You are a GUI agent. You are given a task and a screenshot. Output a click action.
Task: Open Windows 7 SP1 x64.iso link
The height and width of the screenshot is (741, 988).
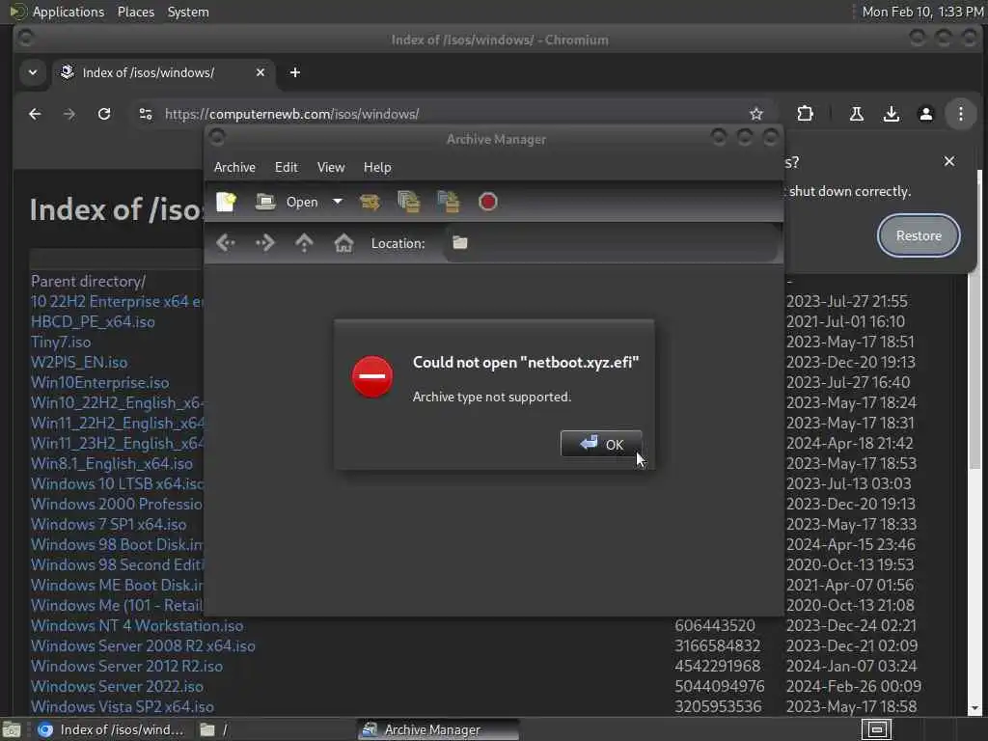(108, 524)
